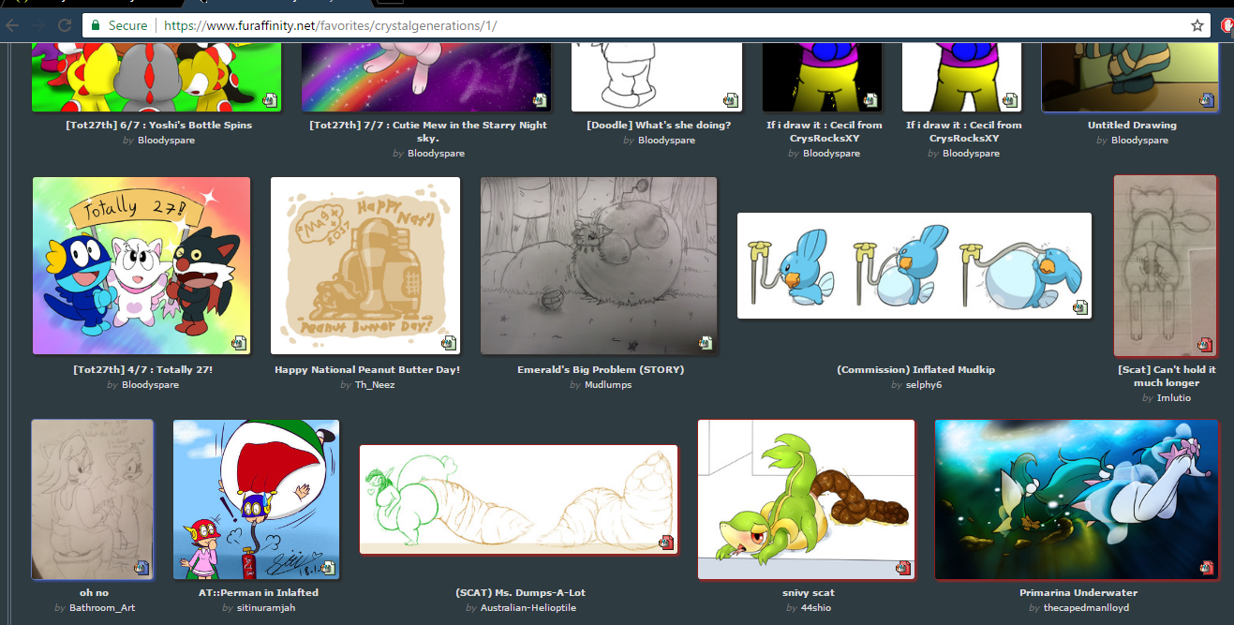Visit artist Th_Neez's profile link
This screenshot has width=1234, height=625.
pos(374,384)
